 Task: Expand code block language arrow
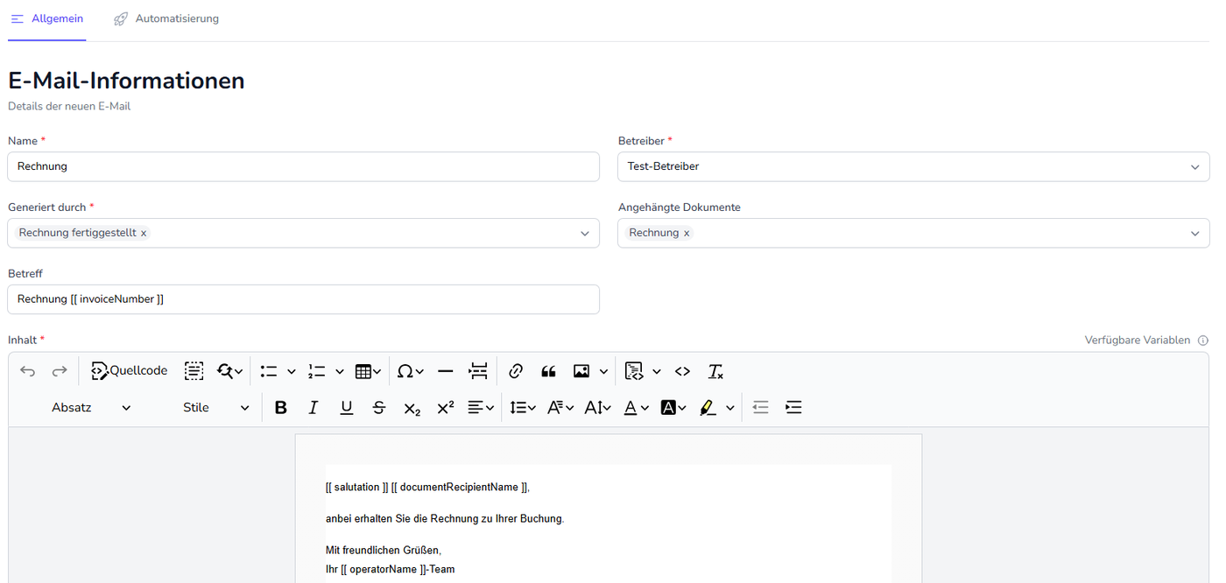click(657, 371)
